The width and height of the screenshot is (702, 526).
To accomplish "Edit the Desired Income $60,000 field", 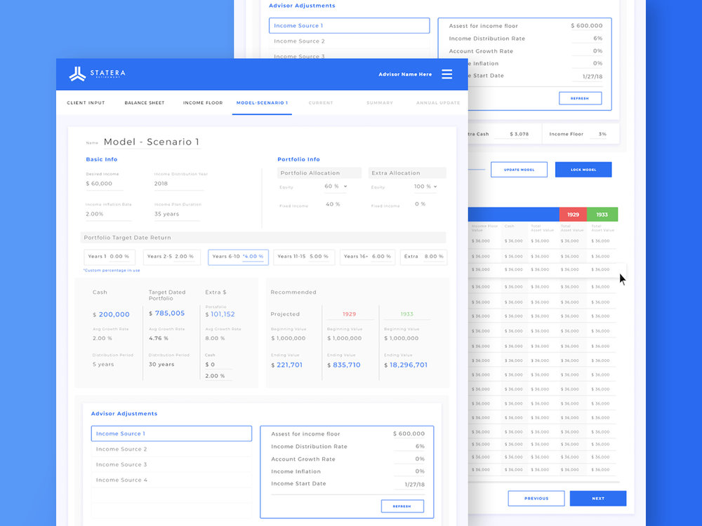I will (104, 184).
